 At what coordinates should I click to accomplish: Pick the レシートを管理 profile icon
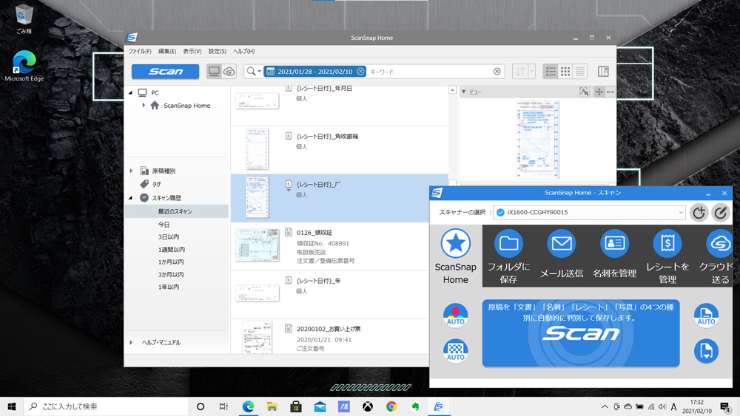[x=667, y=255]
